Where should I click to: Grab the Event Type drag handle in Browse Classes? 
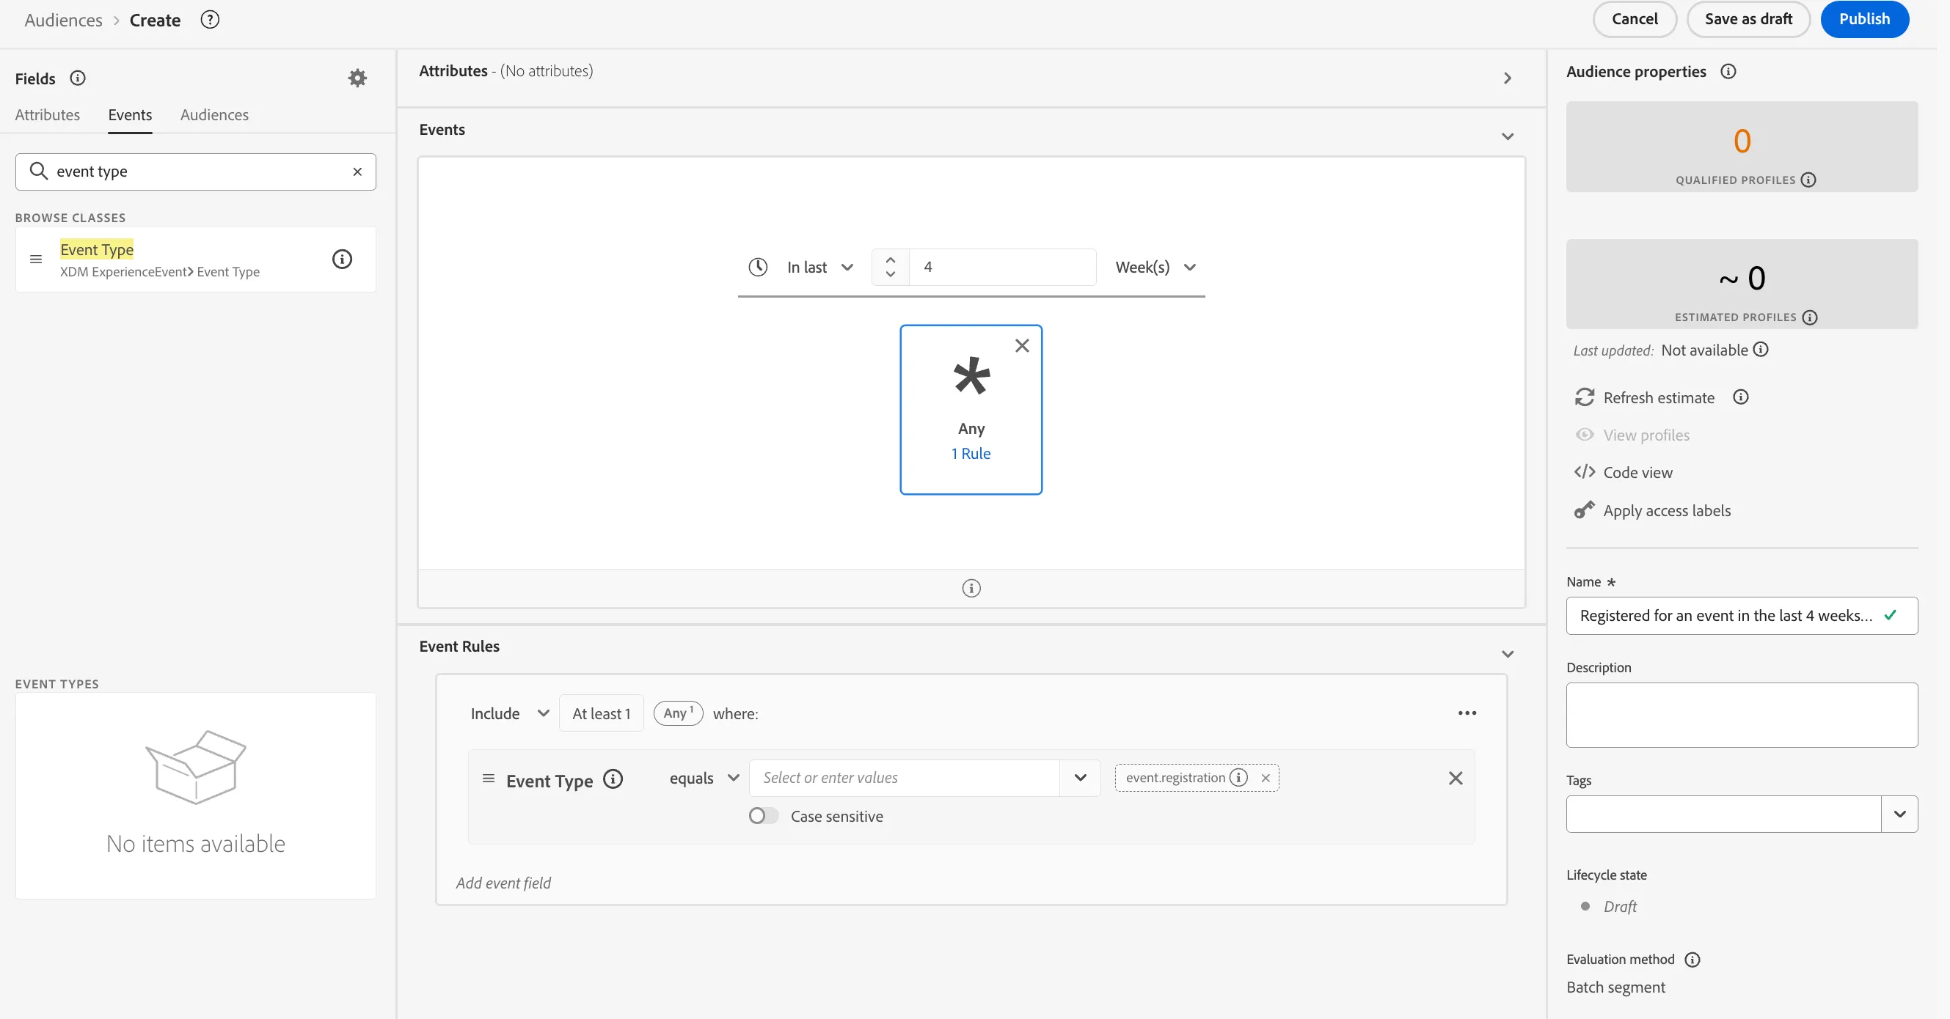(35, 260)
